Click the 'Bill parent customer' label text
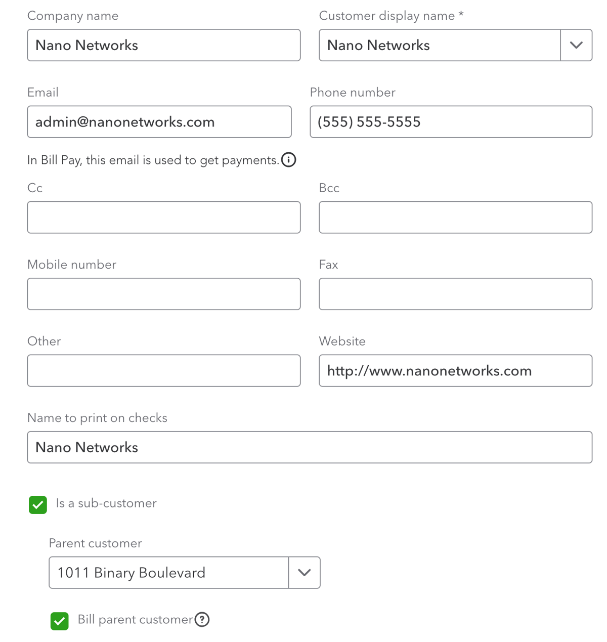 (135, 620)
